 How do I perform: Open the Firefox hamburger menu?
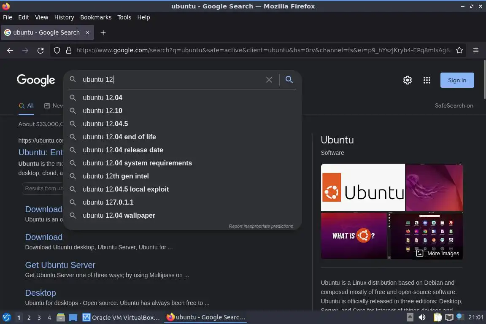(x=476, y=50)
